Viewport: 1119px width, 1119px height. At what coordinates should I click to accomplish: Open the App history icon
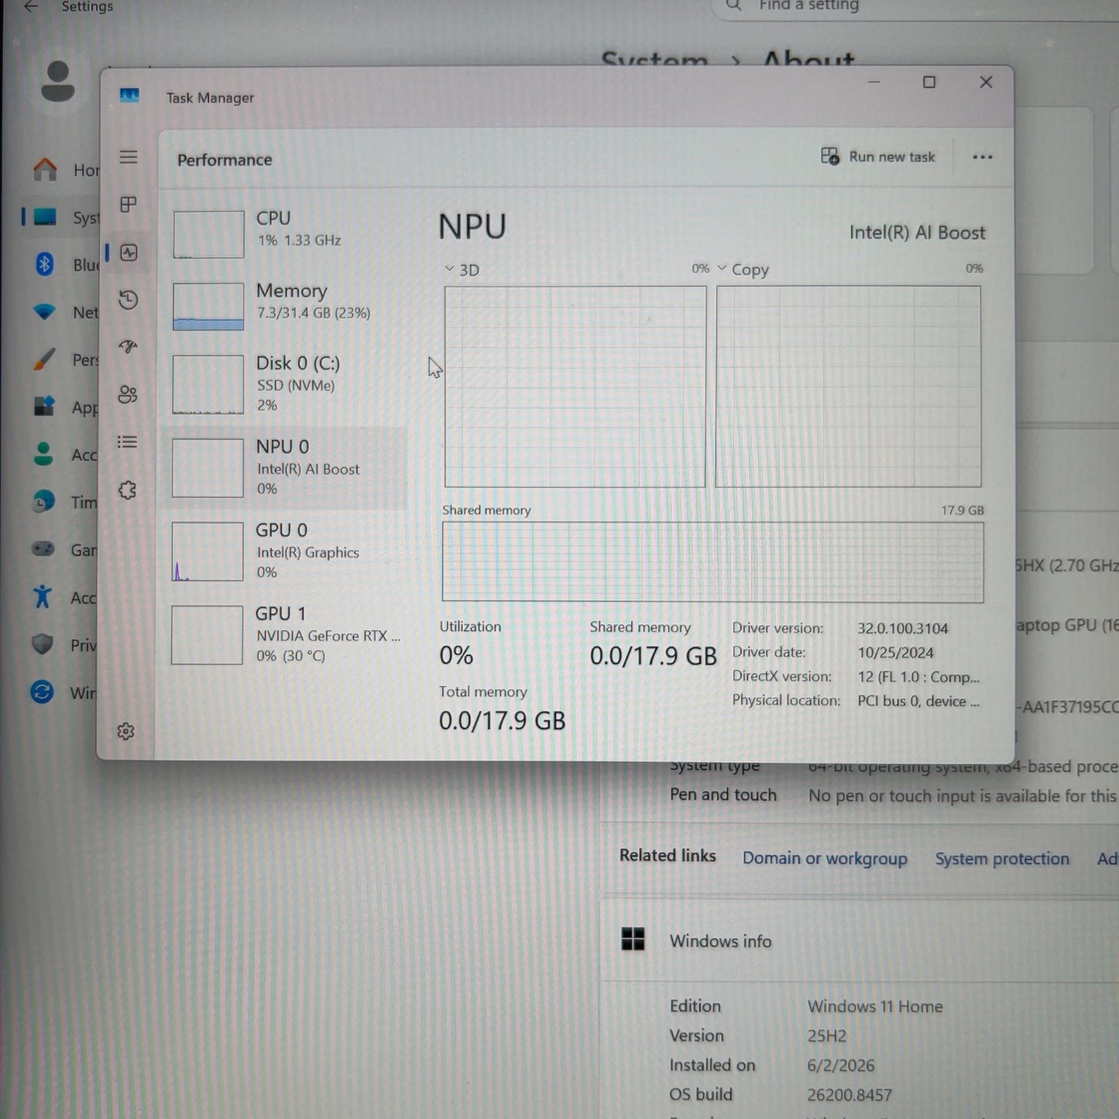(129, 300)
